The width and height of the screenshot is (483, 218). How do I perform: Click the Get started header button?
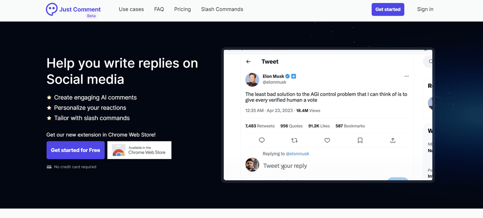(x=388, y=9)
